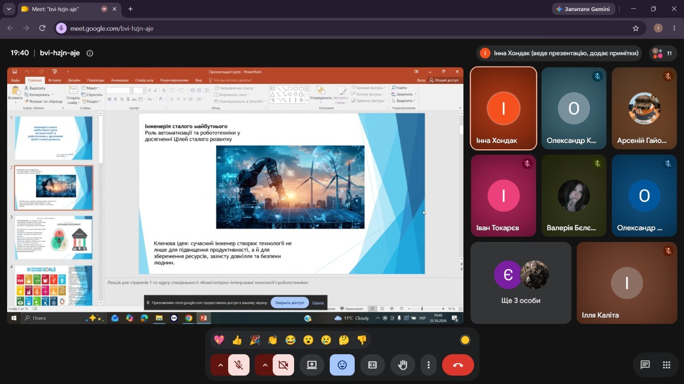The height and width of the screenshot is (384, 684).
Task: Select the Meet "bvi-hzjn-aje" browser tab
Action: pos(69,9)
